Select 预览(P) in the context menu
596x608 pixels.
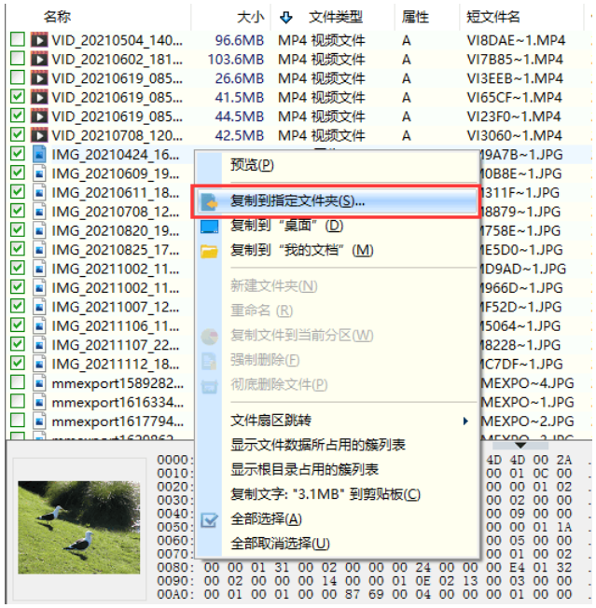[x=252, y=165]
